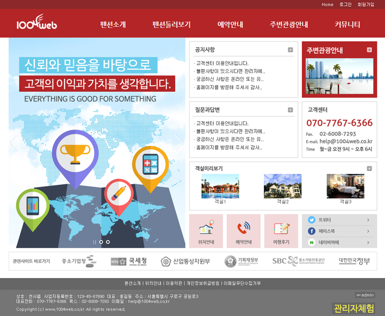The width and height of the screenshot is (385, 316).
Task: Click the 관리자체험 button
Action: [x=354, y=308]
